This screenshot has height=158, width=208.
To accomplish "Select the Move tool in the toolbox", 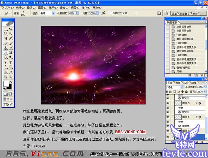I will point(11,29).
